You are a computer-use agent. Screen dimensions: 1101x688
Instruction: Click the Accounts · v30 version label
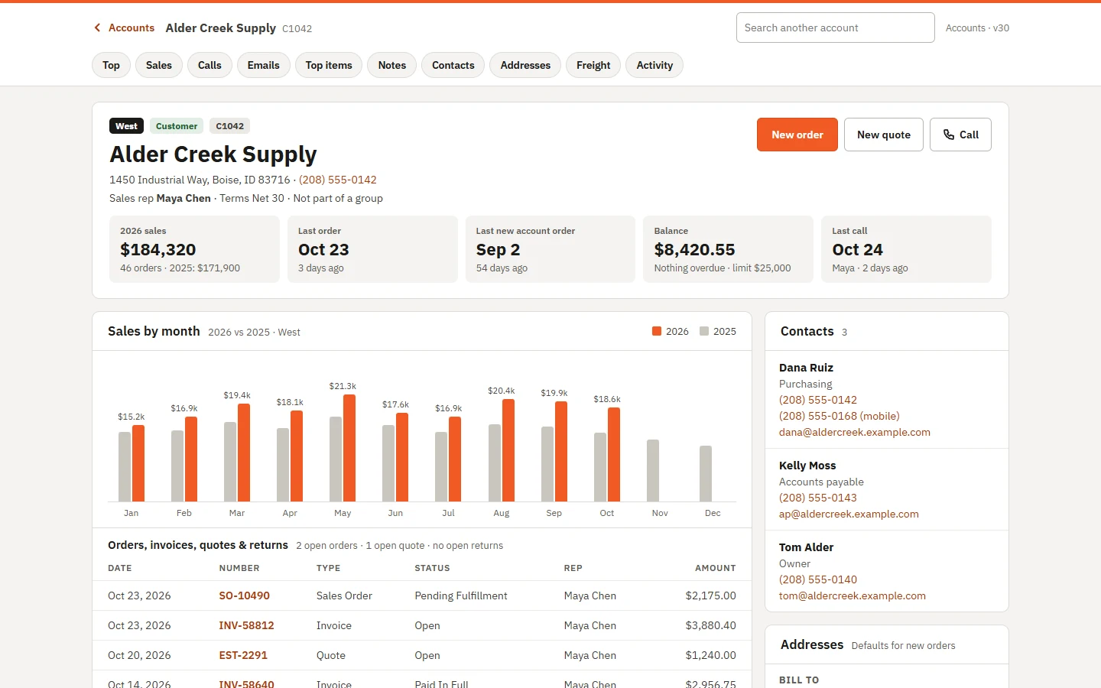(x=977, y=28)
